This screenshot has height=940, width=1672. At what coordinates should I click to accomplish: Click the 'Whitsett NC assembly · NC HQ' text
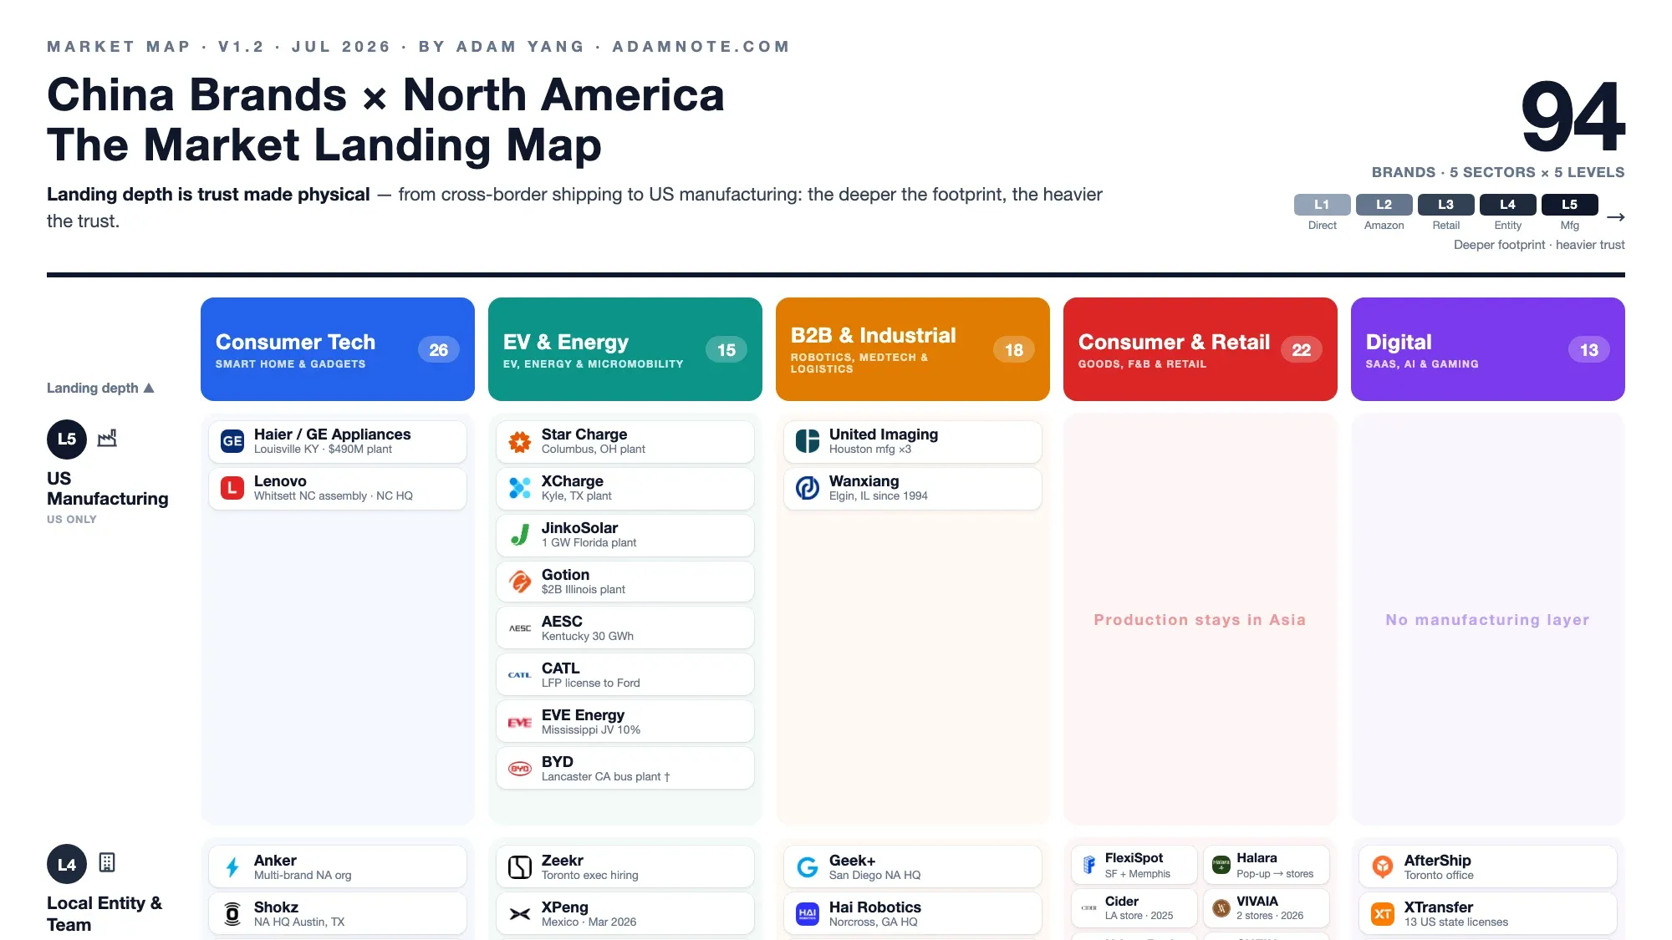[x=334, y=495]
